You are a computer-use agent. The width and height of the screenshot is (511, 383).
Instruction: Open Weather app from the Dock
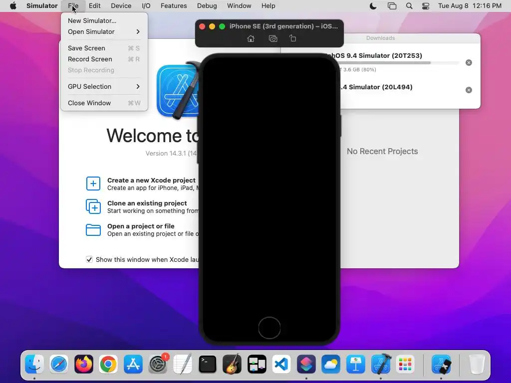pos(331,364)
